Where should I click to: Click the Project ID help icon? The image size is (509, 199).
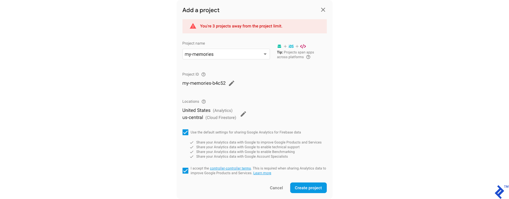click(203, 74)
